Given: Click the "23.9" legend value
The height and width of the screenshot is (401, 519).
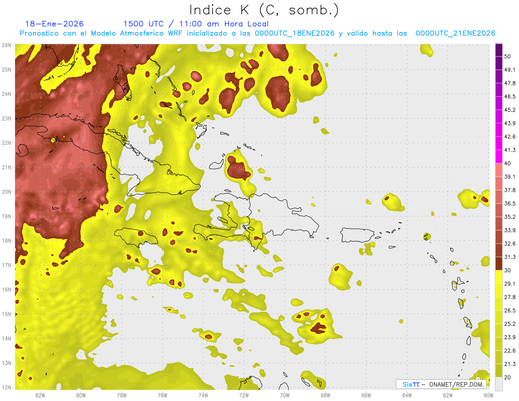Looking at the screenshot, I should click(510, 337).
